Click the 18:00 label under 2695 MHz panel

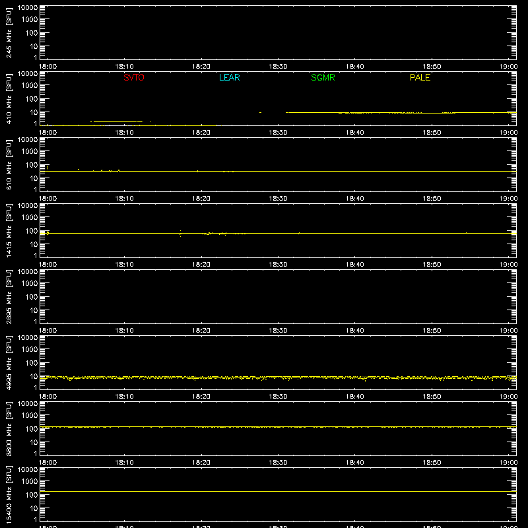[x=48, y=331]
